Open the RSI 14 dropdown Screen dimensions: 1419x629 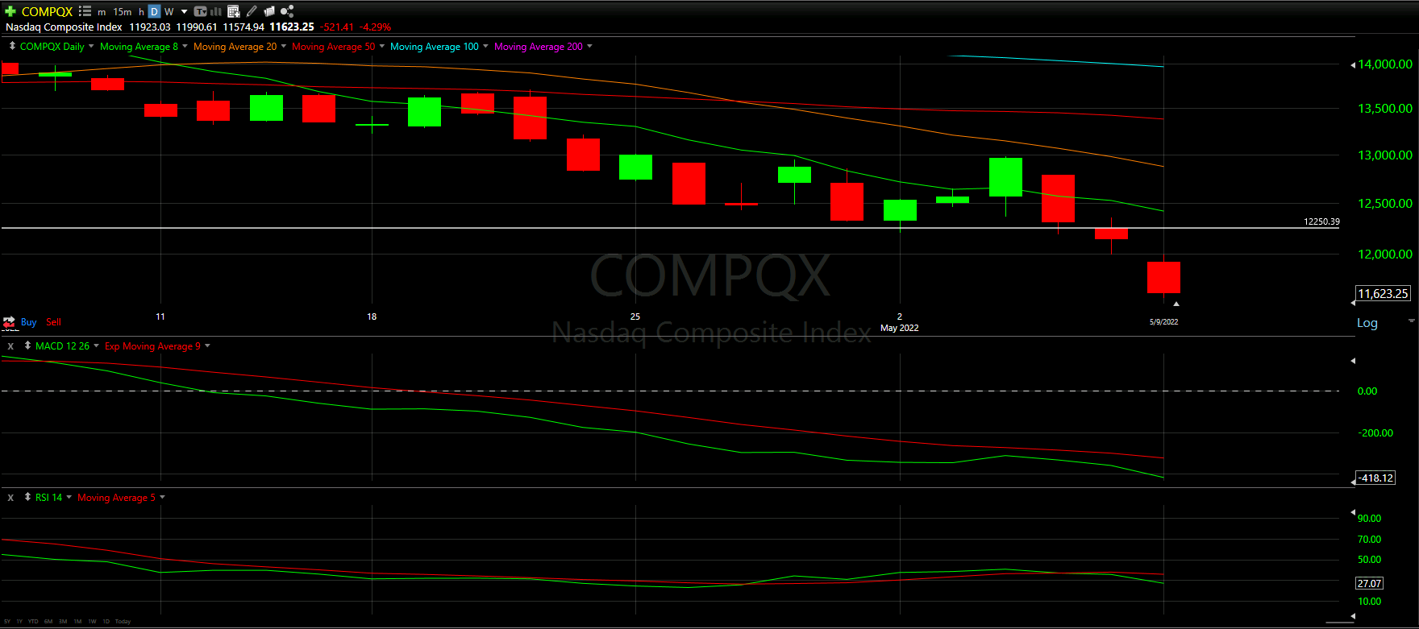(69, 497)
